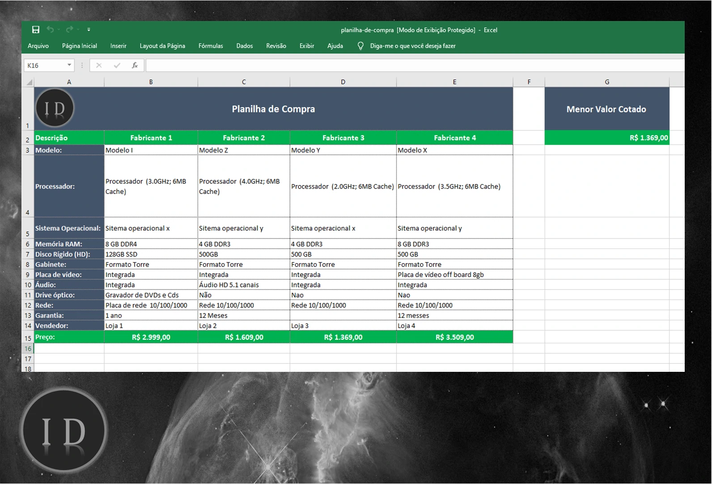This screenshot has width=712, height=484.
Task: Click the Insert Function fx icon
Action: (x=135, y=65)
